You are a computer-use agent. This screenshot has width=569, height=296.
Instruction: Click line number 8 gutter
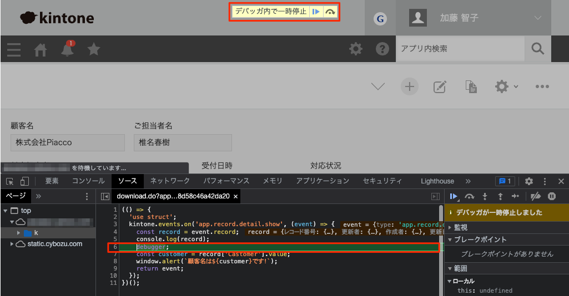(x=115, y=261)
